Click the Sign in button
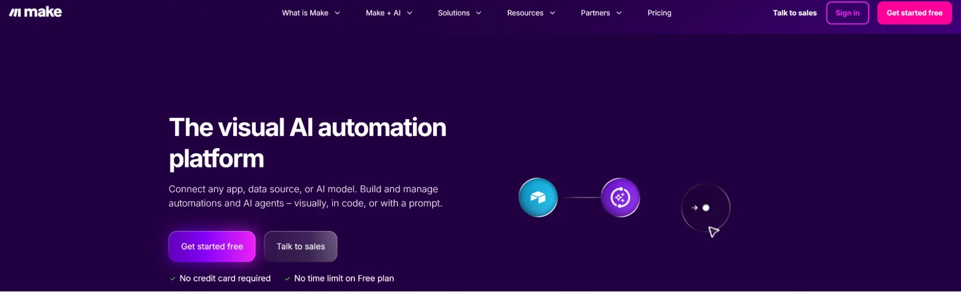961x292 pixels. click(x=848, y=13)
